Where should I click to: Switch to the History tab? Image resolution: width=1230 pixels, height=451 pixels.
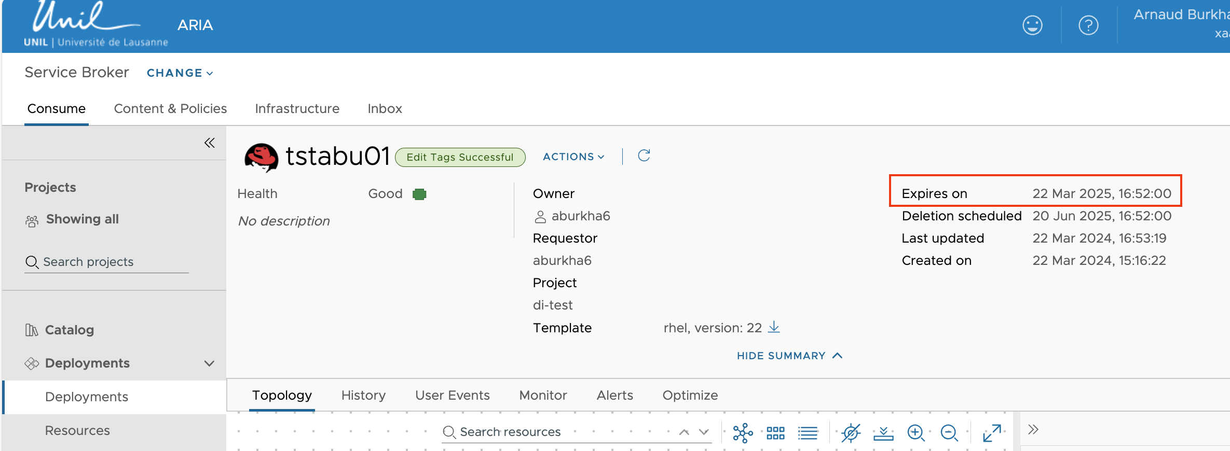coord(363,396)
